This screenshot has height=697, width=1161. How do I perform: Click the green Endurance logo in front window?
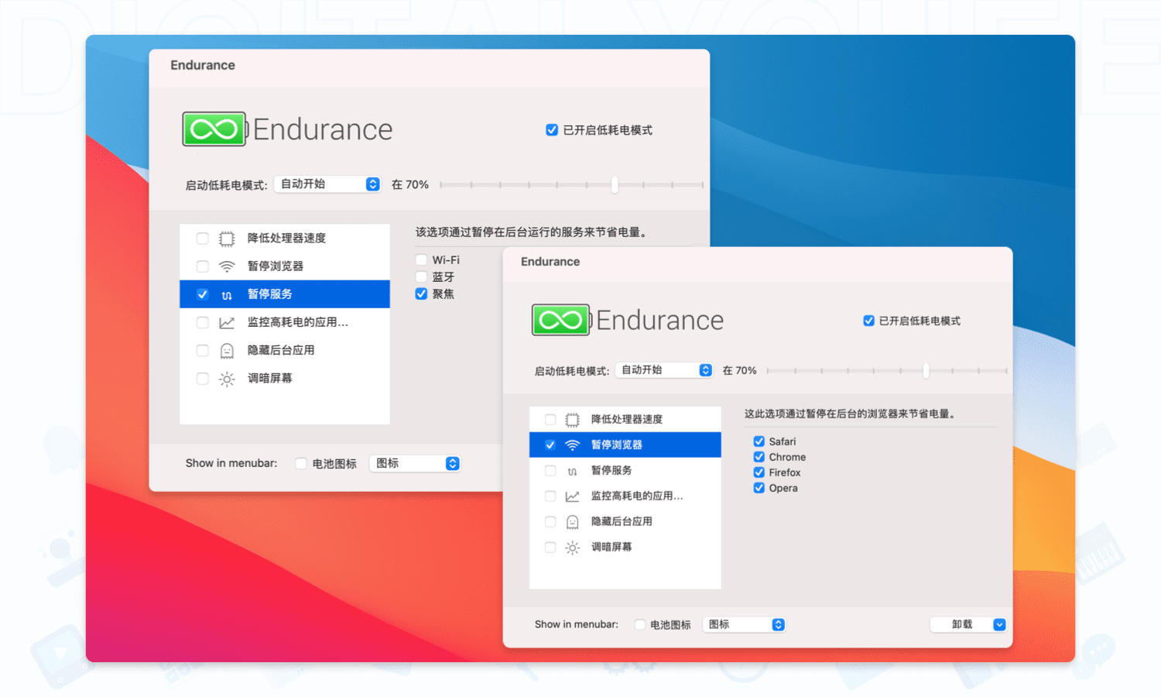(562, 320)
